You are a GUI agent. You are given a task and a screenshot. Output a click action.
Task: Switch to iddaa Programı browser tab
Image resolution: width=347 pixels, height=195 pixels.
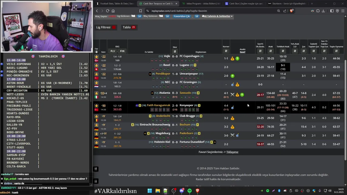tap(201, 4)
